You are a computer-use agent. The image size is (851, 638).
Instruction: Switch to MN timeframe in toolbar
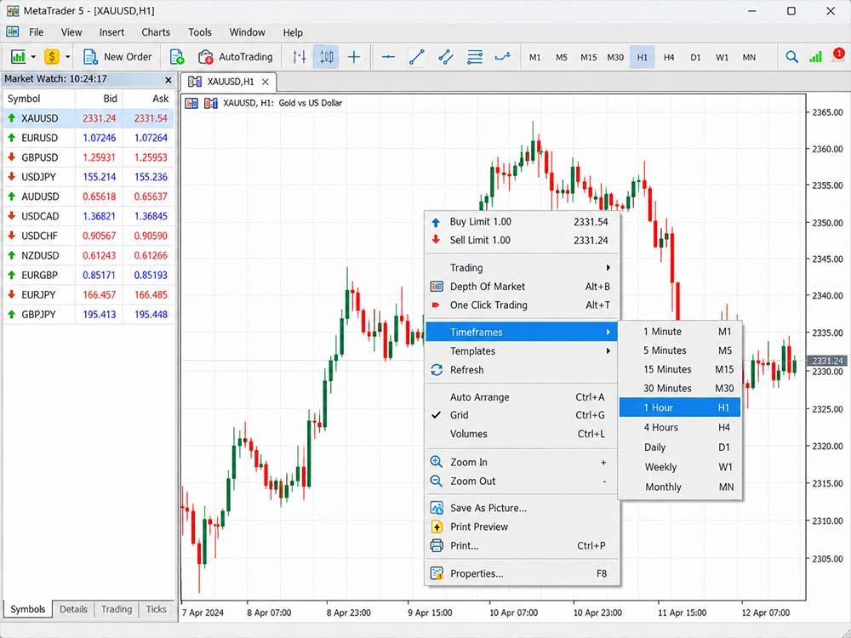coord(749,57)
